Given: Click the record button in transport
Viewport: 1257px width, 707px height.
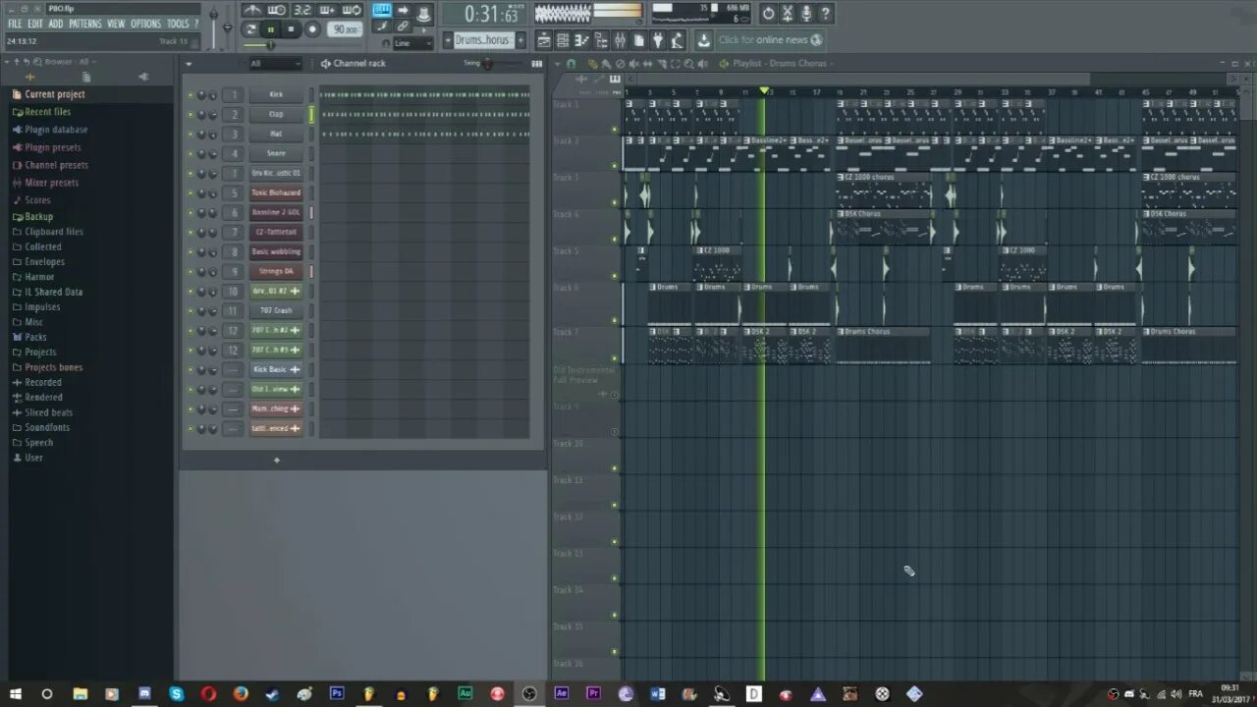Looking at the screenshot, I should tap(312, 29).
